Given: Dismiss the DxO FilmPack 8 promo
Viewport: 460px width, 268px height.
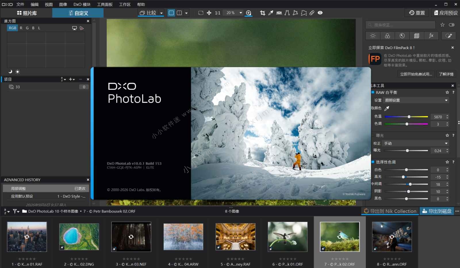Looking at the screenshot, I should click(453, 48).
